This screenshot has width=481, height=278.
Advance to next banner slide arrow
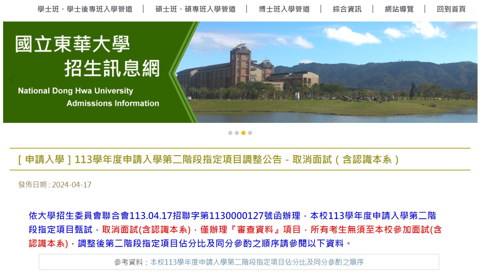469,79
